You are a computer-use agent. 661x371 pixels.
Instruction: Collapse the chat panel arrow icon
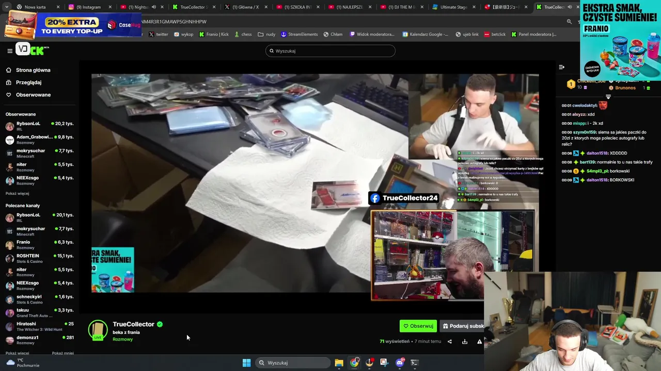pyautogui.click(x=561, y=67)
